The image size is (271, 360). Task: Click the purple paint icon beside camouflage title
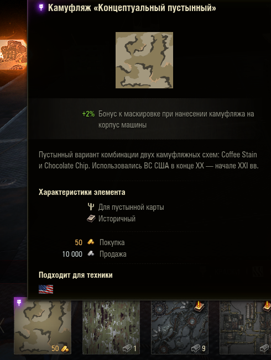(x=41, y=8)
